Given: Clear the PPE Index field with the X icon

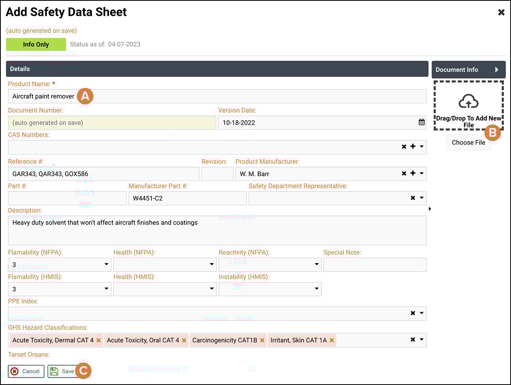Looking at the screenshot, I should [x=412, y=313].
